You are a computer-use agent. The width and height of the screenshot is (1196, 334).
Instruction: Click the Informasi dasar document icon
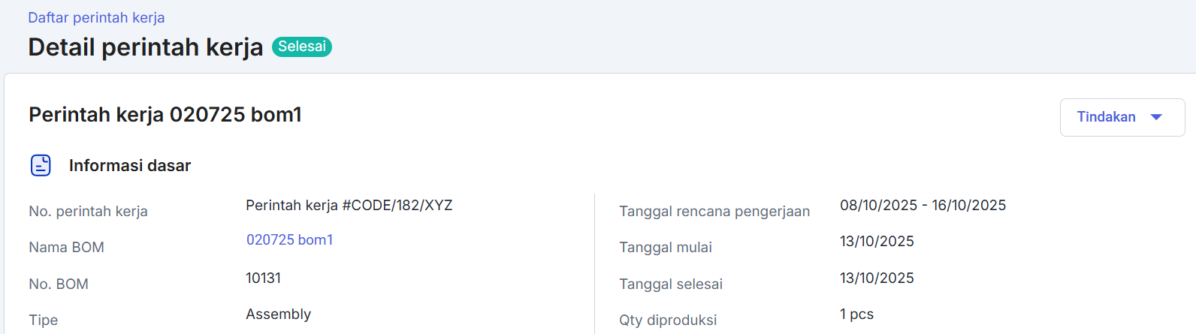point(41,165)
